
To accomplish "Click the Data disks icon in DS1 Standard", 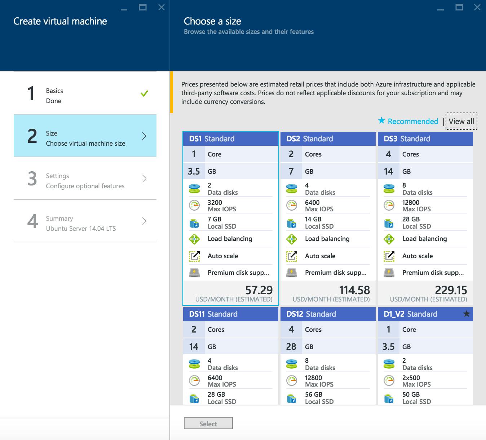I will pos(194,188).
